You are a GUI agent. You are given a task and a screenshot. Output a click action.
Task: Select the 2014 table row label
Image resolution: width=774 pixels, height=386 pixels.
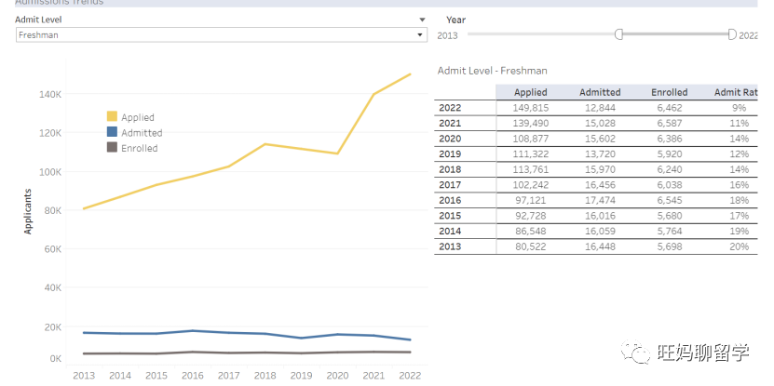(x=450, y=231)
